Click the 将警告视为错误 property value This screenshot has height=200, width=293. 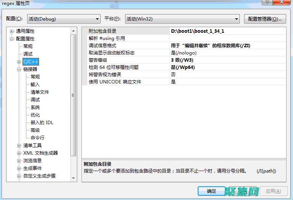[227, 75]
